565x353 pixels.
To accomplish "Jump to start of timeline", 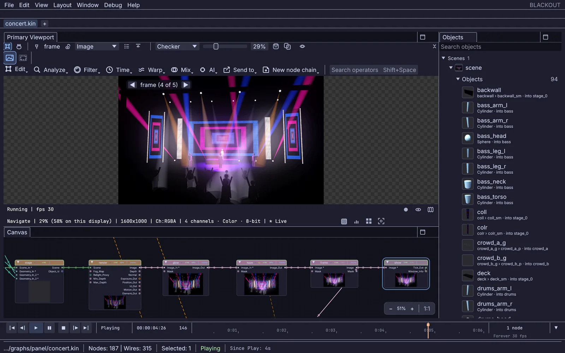I will (12, 328).
